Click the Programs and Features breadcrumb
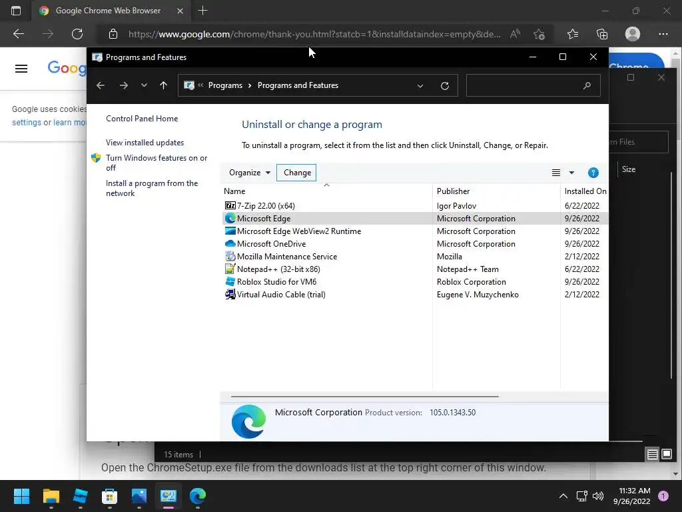 coord(298,85)
